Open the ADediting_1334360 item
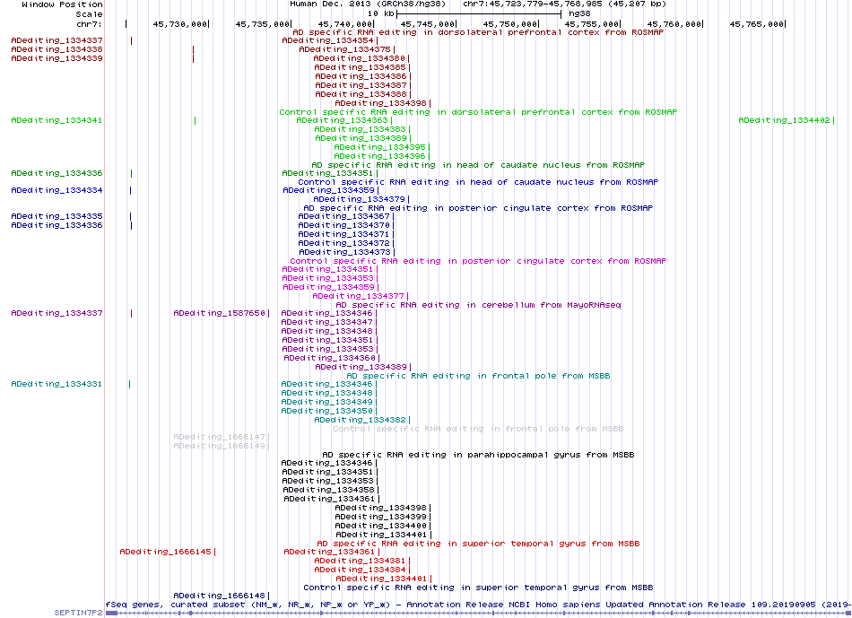The image size is (852, 618). [x=330, y=358]
